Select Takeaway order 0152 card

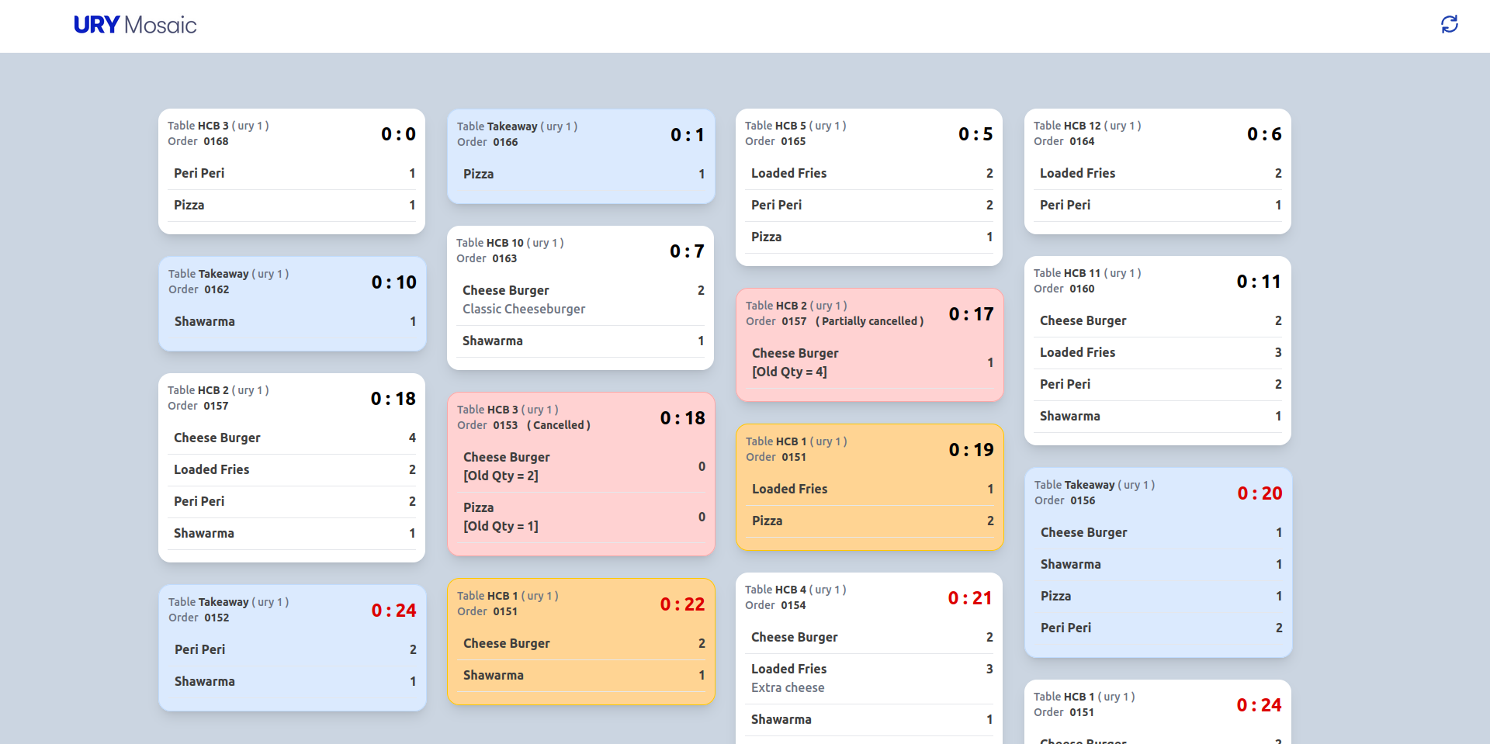point(292,649)
